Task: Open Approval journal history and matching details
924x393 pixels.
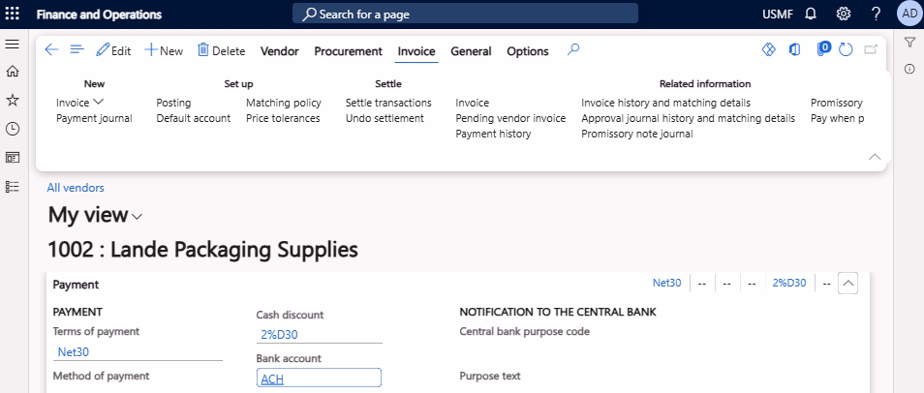Action: 689,118
